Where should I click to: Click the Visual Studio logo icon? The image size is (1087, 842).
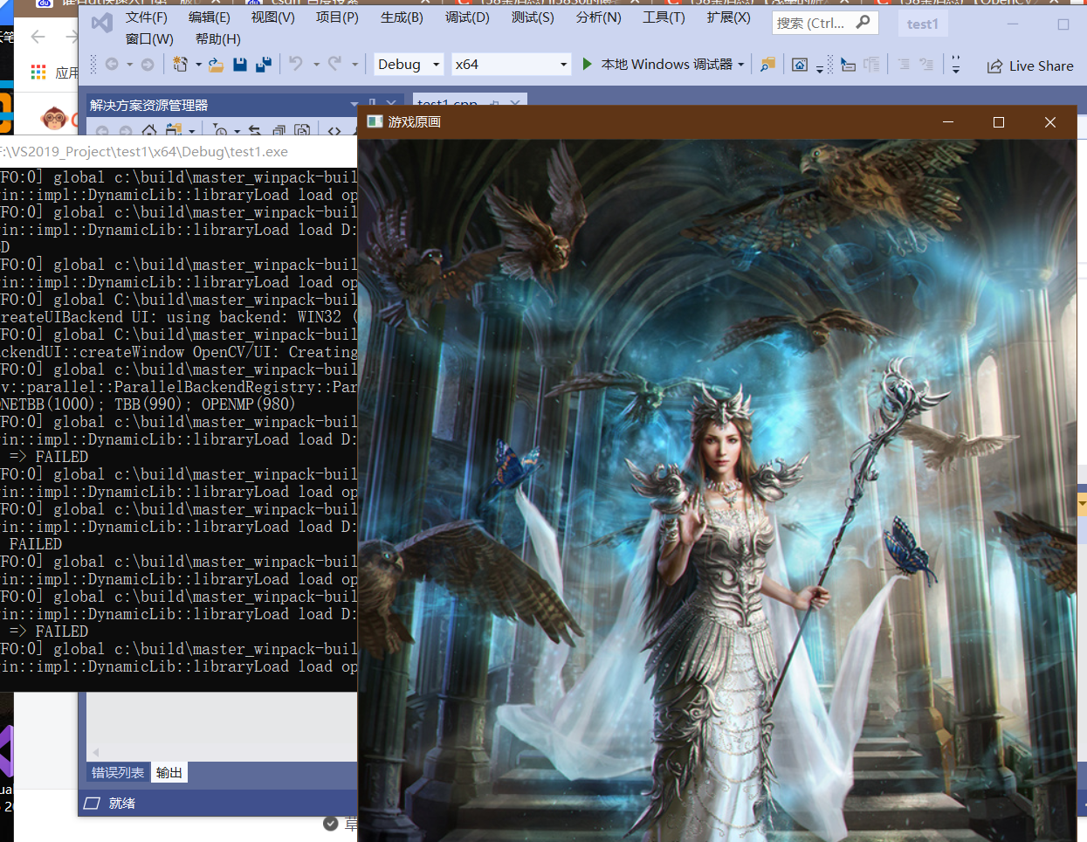pyautogui.click(x=102, y=23)
